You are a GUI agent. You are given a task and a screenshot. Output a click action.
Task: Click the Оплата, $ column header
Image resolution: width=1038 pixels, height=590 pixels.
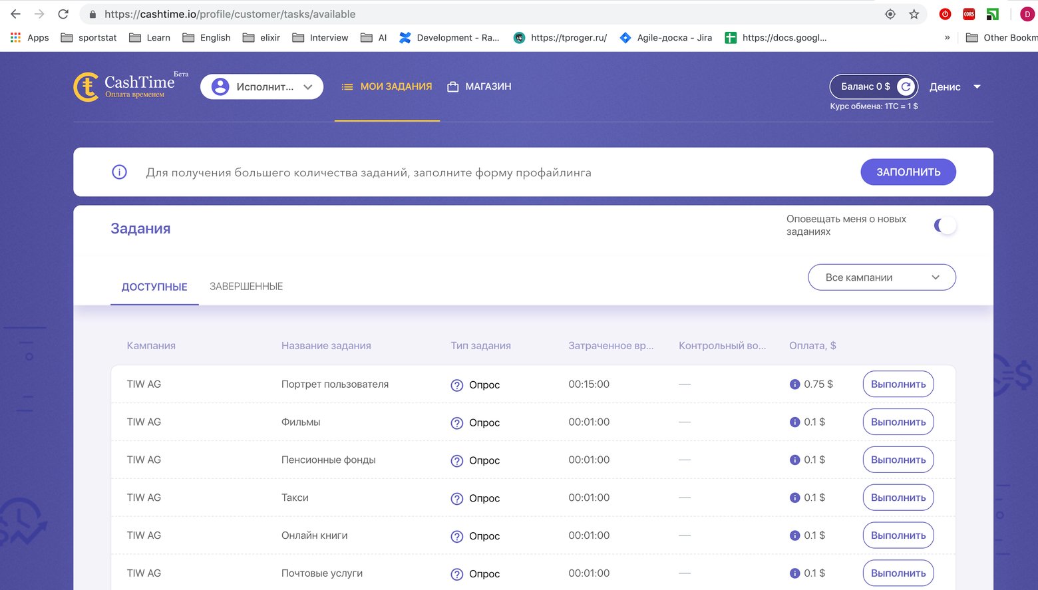(x=812, y=346)
